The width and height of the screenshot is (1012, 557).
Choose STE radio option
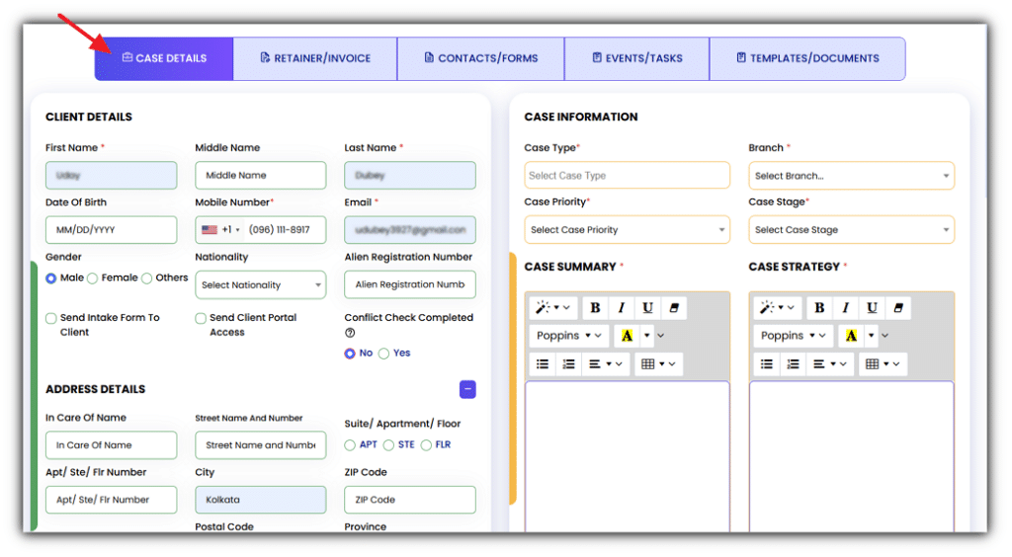[x=388, y=444]
